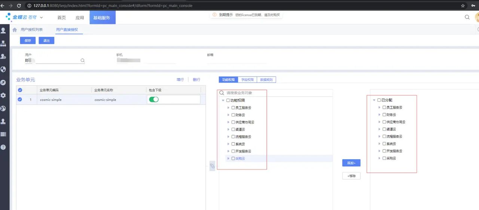Open the gear settings icon in sidebar

coord(3,95)
